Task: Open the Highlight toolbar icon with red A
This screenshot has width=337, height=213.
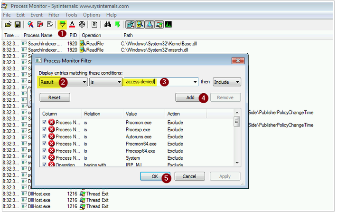Action: point(72,25)
